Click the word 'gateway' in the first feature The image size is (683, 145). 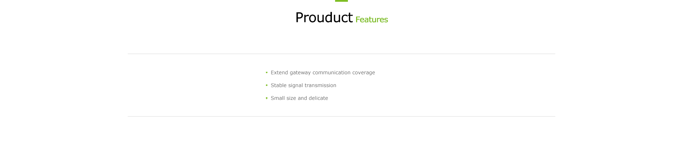[300, 73]
